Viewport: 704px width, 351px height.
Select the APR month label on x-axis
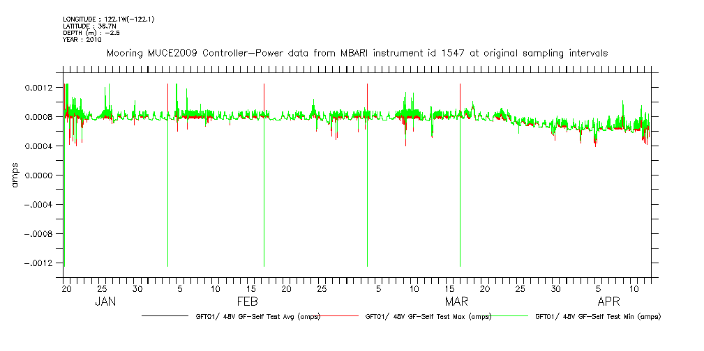coord(609,302)
